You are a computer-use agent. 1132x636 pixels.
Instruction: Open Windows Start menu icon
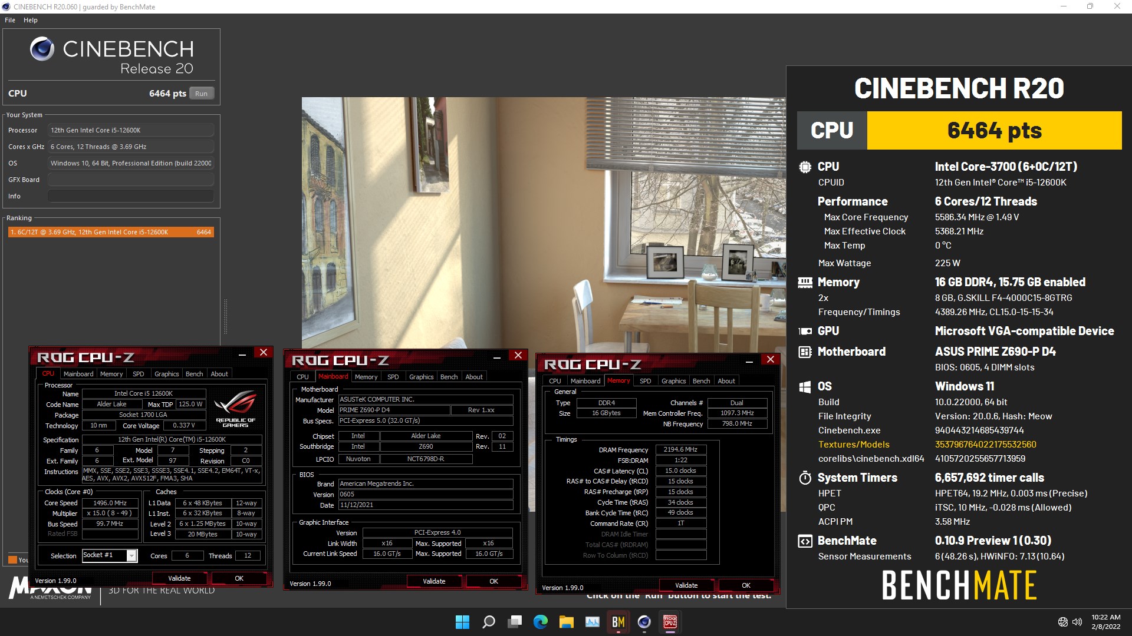(x=462, y=622)
